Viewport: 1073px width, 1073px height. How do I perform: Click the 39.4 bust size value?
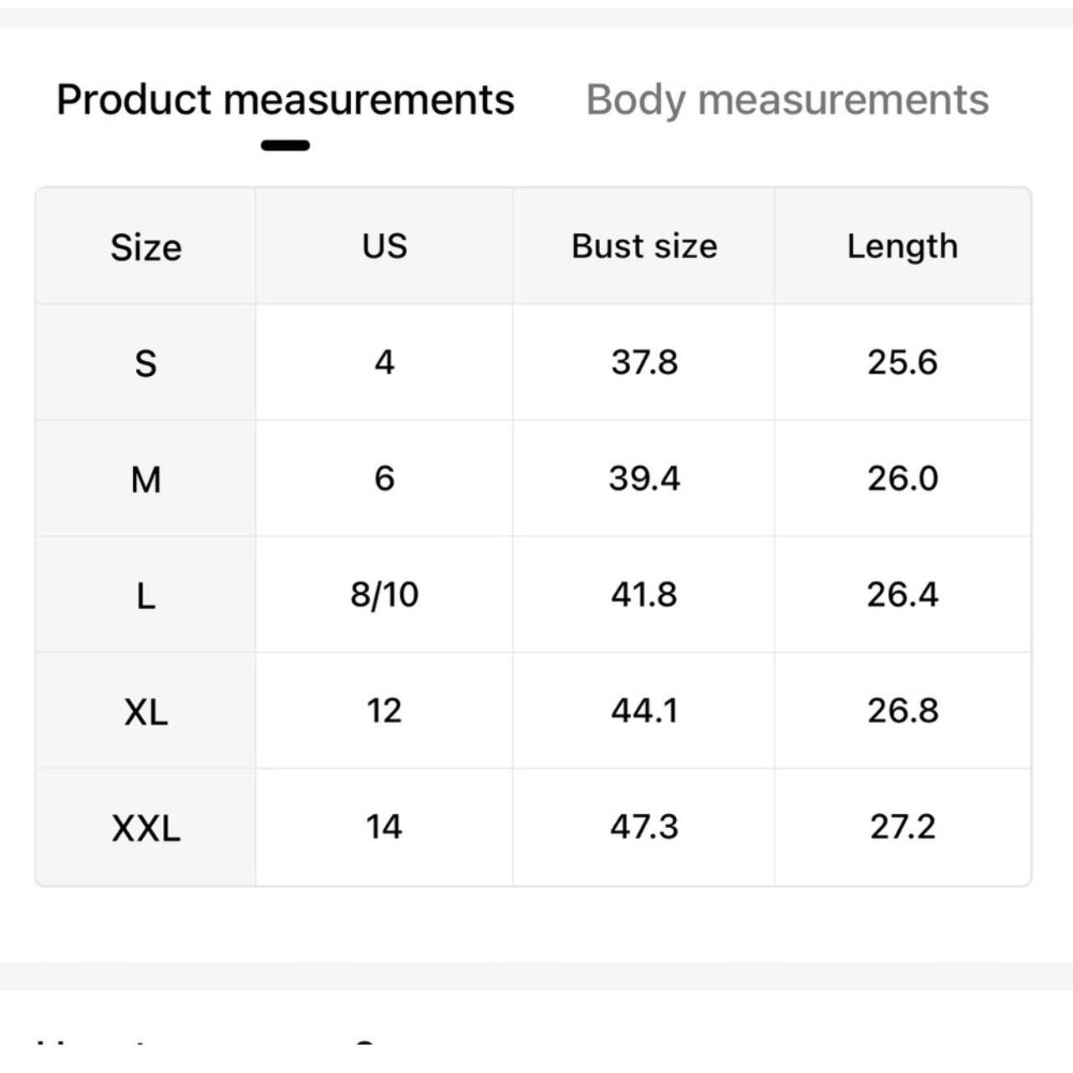click(x=644, y=479)
